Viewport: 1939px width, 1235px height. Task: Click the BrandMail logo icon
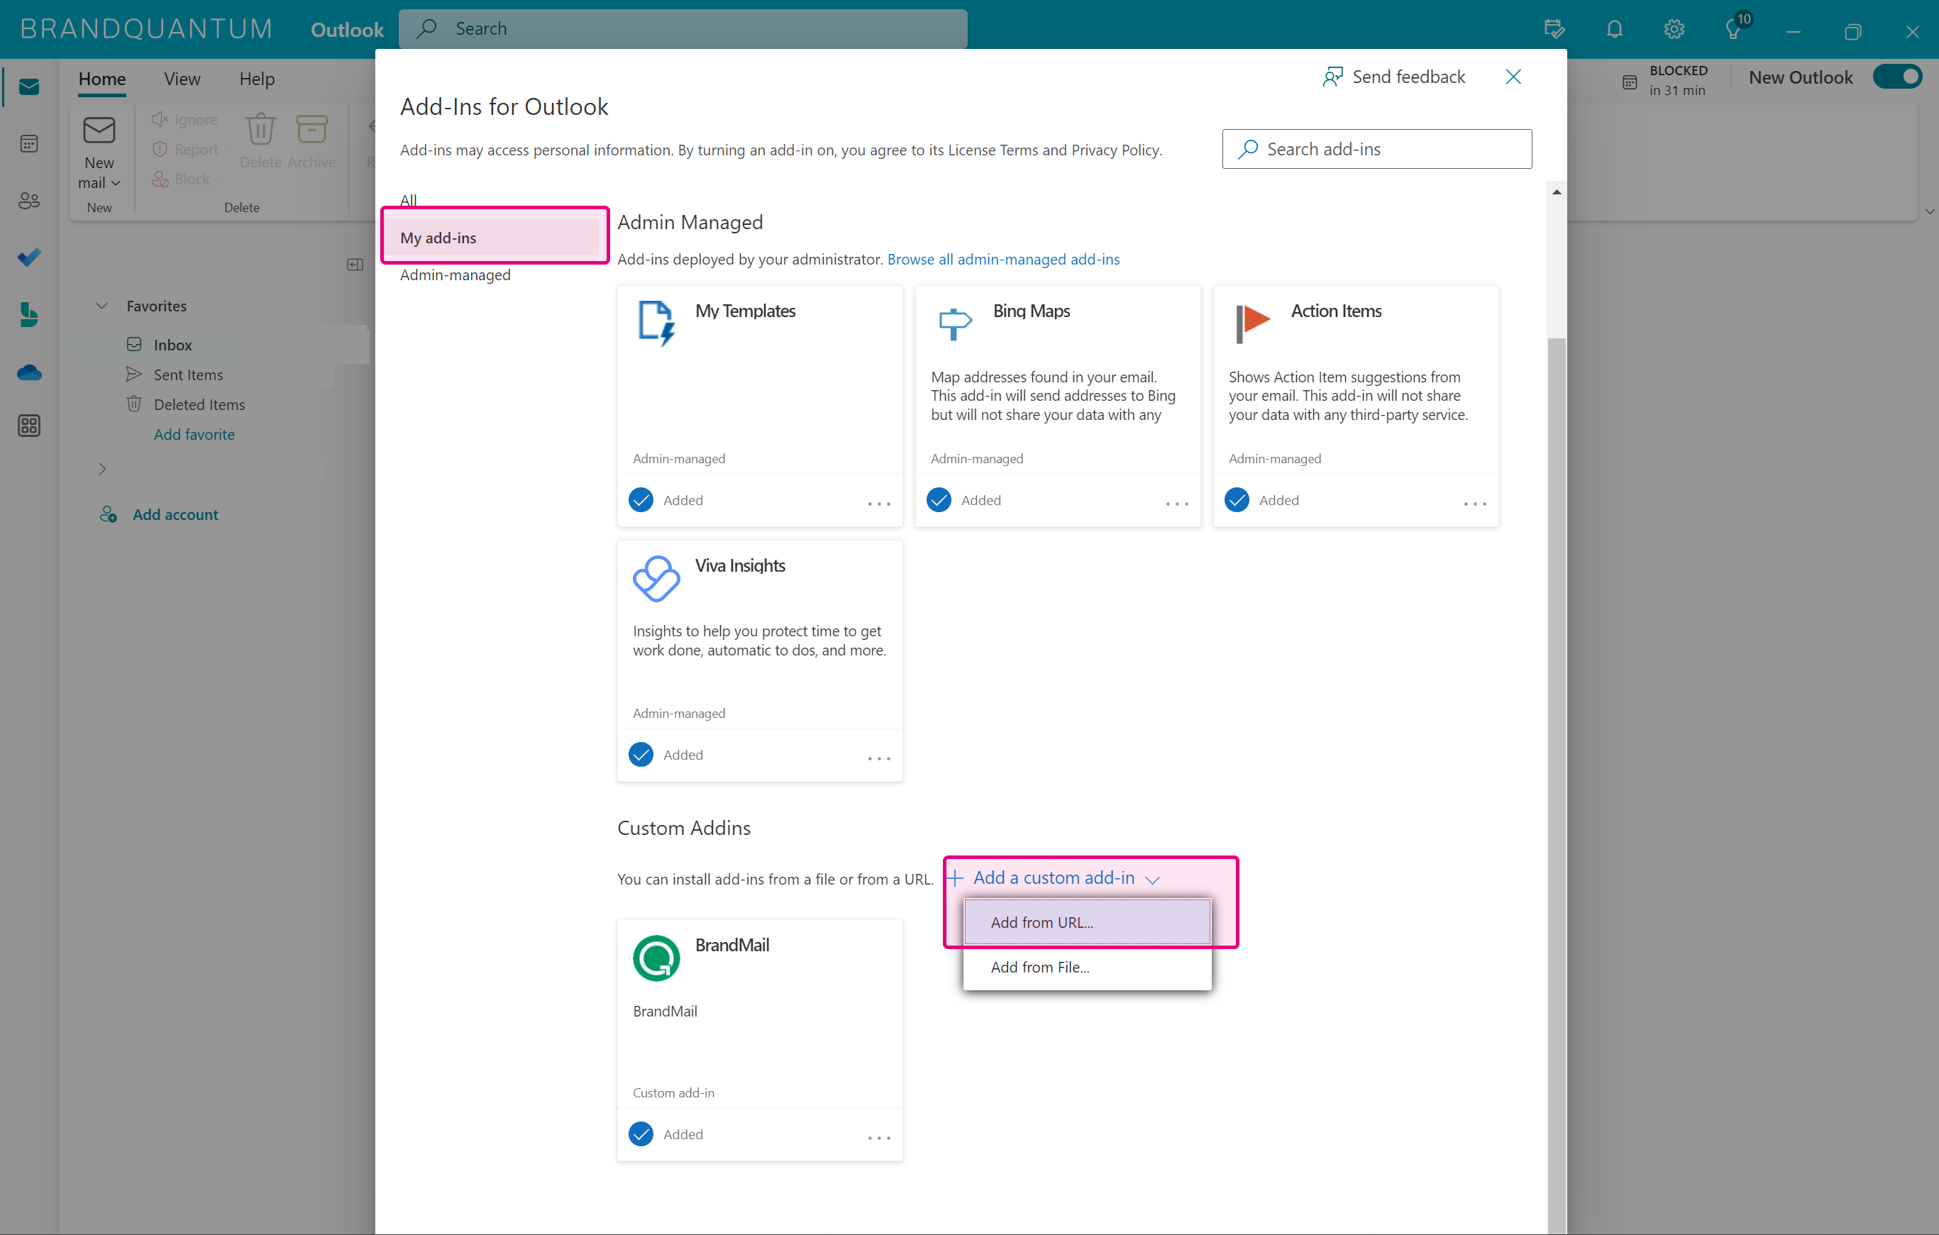point(656,958)
